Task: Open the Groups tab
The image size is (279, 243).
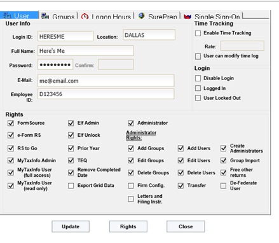Action: click(58, 16)
